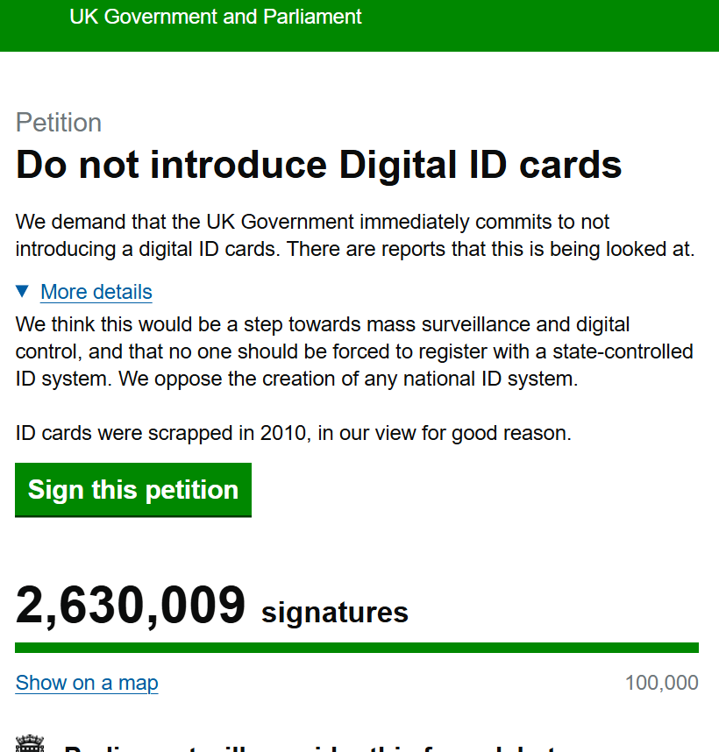Click the grey 'Petition' label above the title
The width and height of the screenshot is (719, 752).
tap(59, 122)
